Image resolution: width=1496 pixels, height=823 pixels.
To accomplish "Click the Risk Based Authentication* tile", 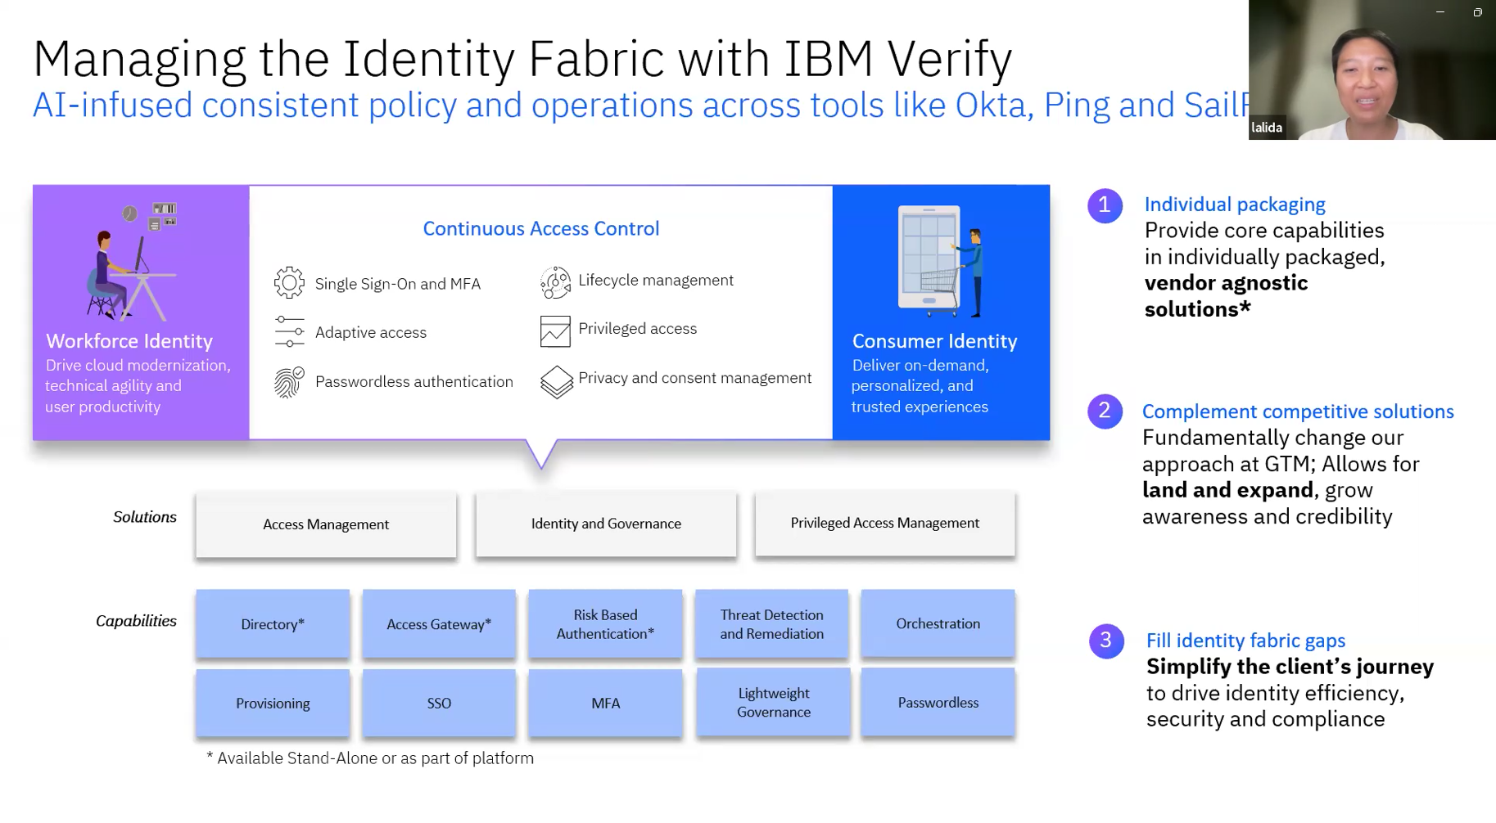I will (x=605, y=624).
